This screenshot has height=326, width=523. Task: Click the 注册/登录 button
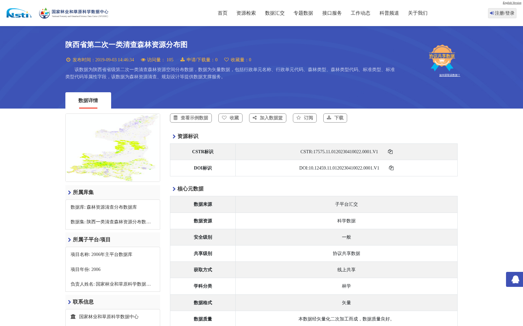tap(502, 13)
